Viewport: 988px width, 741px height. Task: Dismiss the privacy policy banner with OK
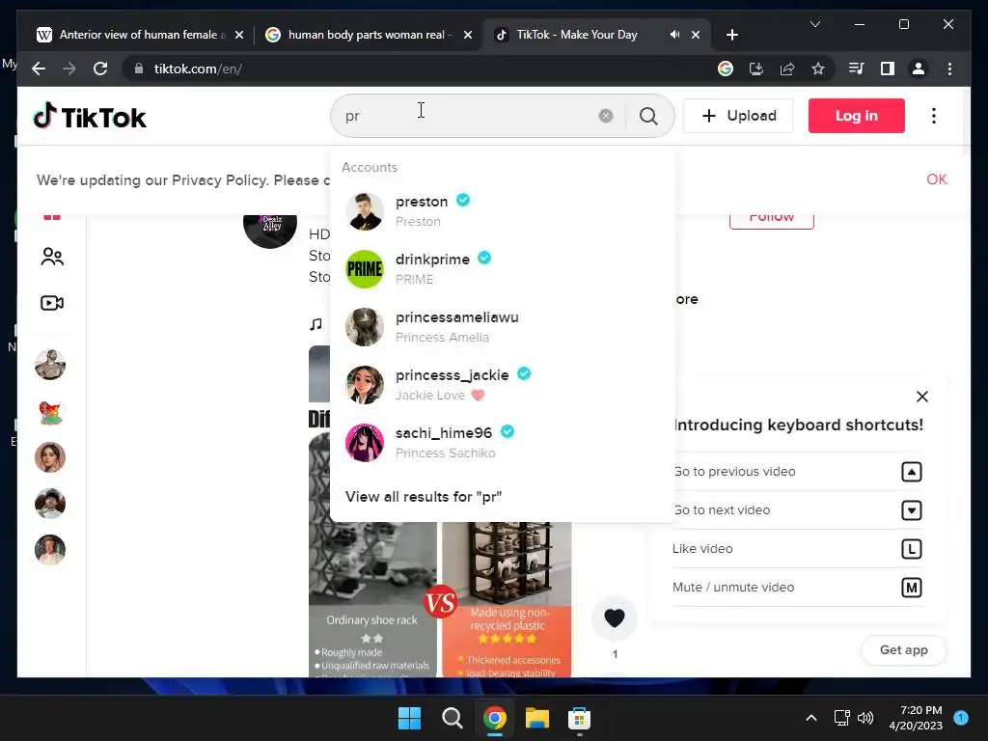coord(936,179)
